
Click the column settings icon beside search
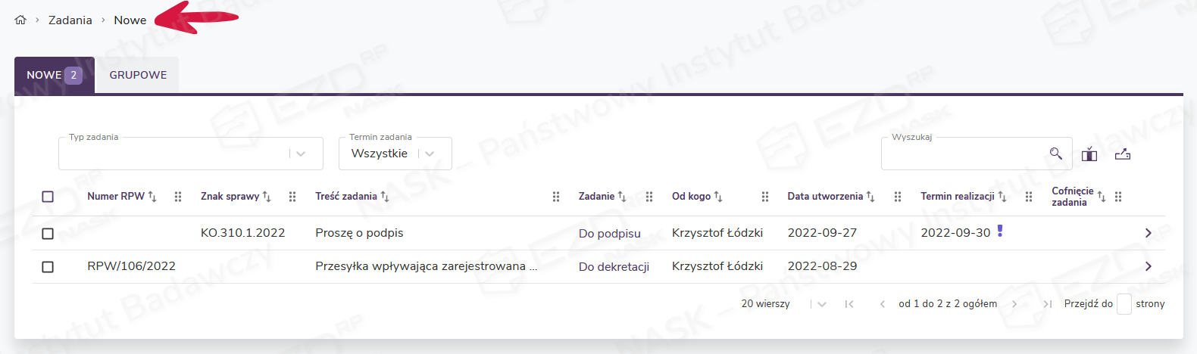[x=1089, y=154]
